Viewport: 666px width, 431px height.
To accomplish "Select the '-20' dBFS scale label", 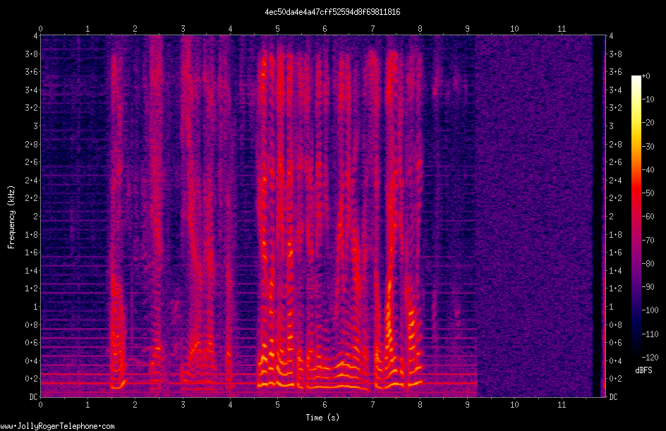I will tap(648, 123).
